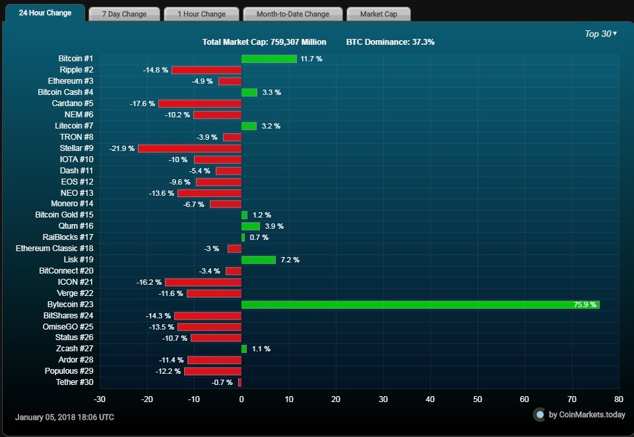
Task: Click the 'Ethereum Classic #18' label
Action: pyautogui.click(x=54, y=248)
